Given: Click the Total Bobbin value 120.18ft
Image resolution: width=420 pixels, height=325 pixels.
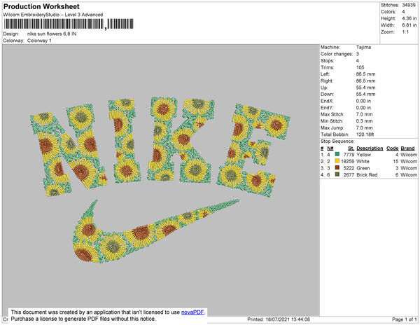Looking at the screenshot, I should pos(365,134).
